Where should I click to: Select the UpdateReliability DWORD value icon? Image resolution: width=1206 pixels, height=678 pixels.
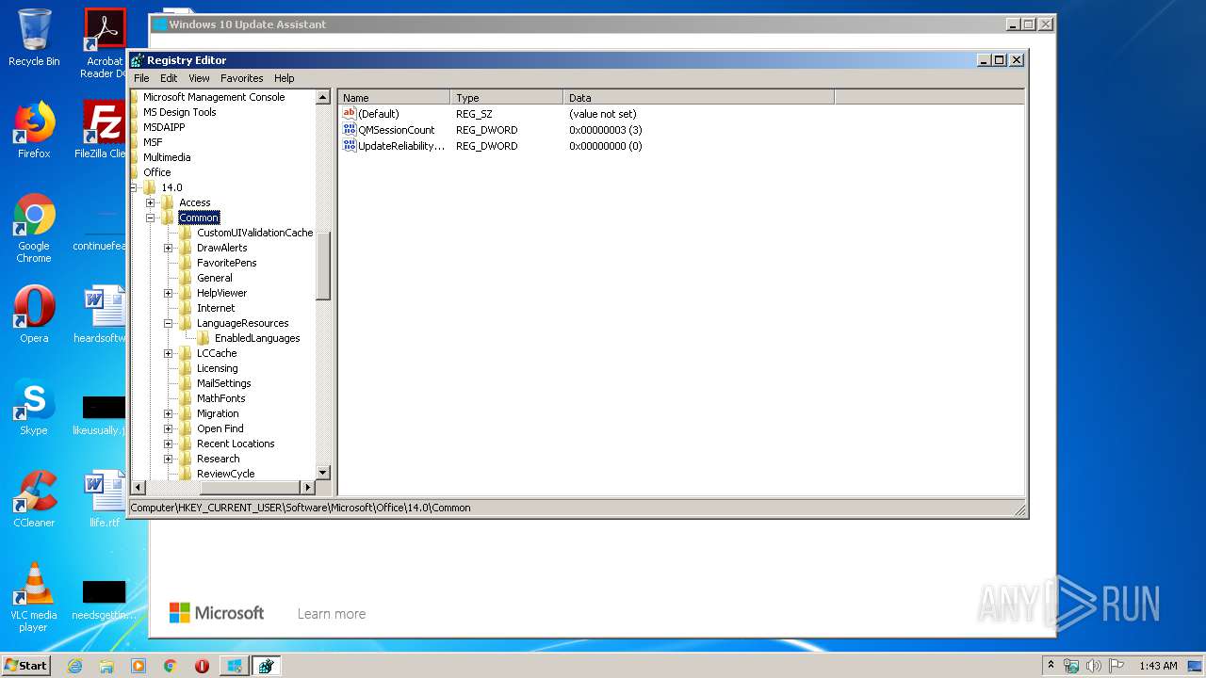pos(350,146)
